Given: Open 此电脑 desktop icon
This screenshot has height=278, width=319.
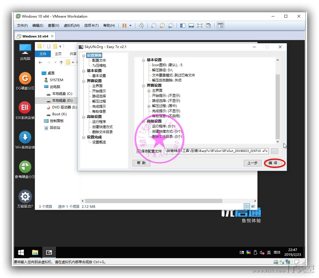Looking at the screenshot, I should [25, 52].
